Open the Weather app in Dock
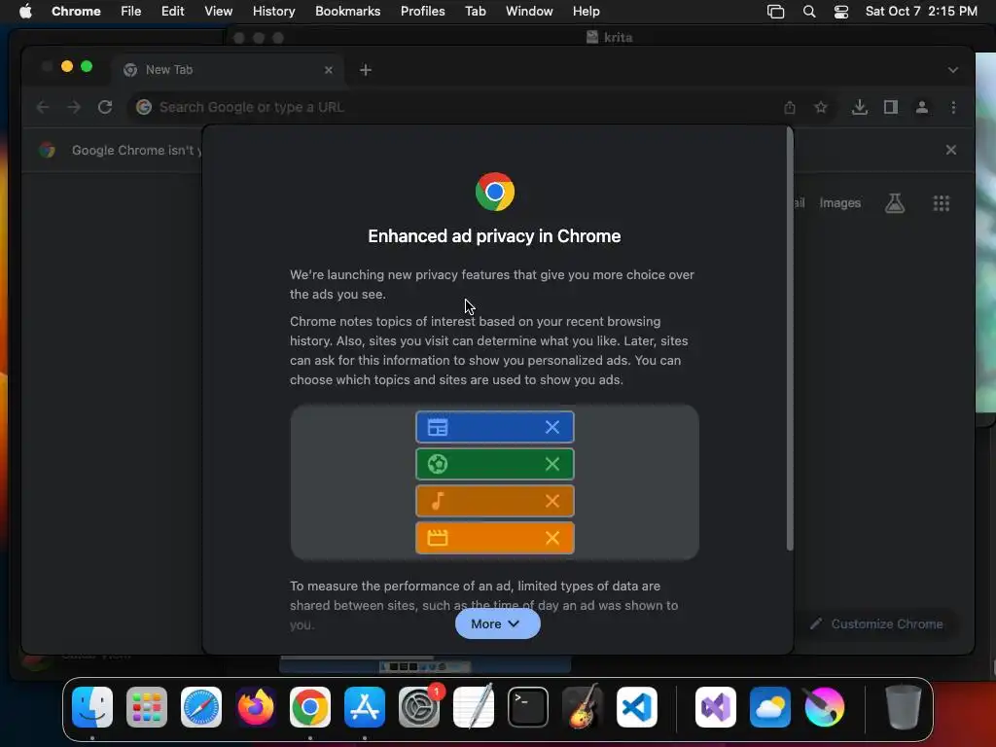Image resolution: width=996 pixels, height=747 pixels. click(x=770, y=707)
